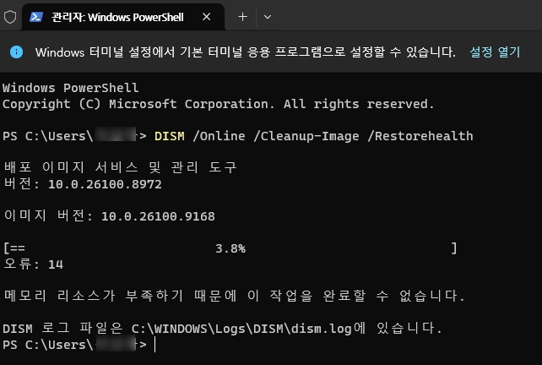Click the 3.8% progress bar line

pyautogui.click(x=230, y=248)
